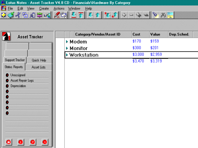Expand the Modem category
Image resolution: width=198 pixels, height=148 pixels.
click(x=67, y=41)
